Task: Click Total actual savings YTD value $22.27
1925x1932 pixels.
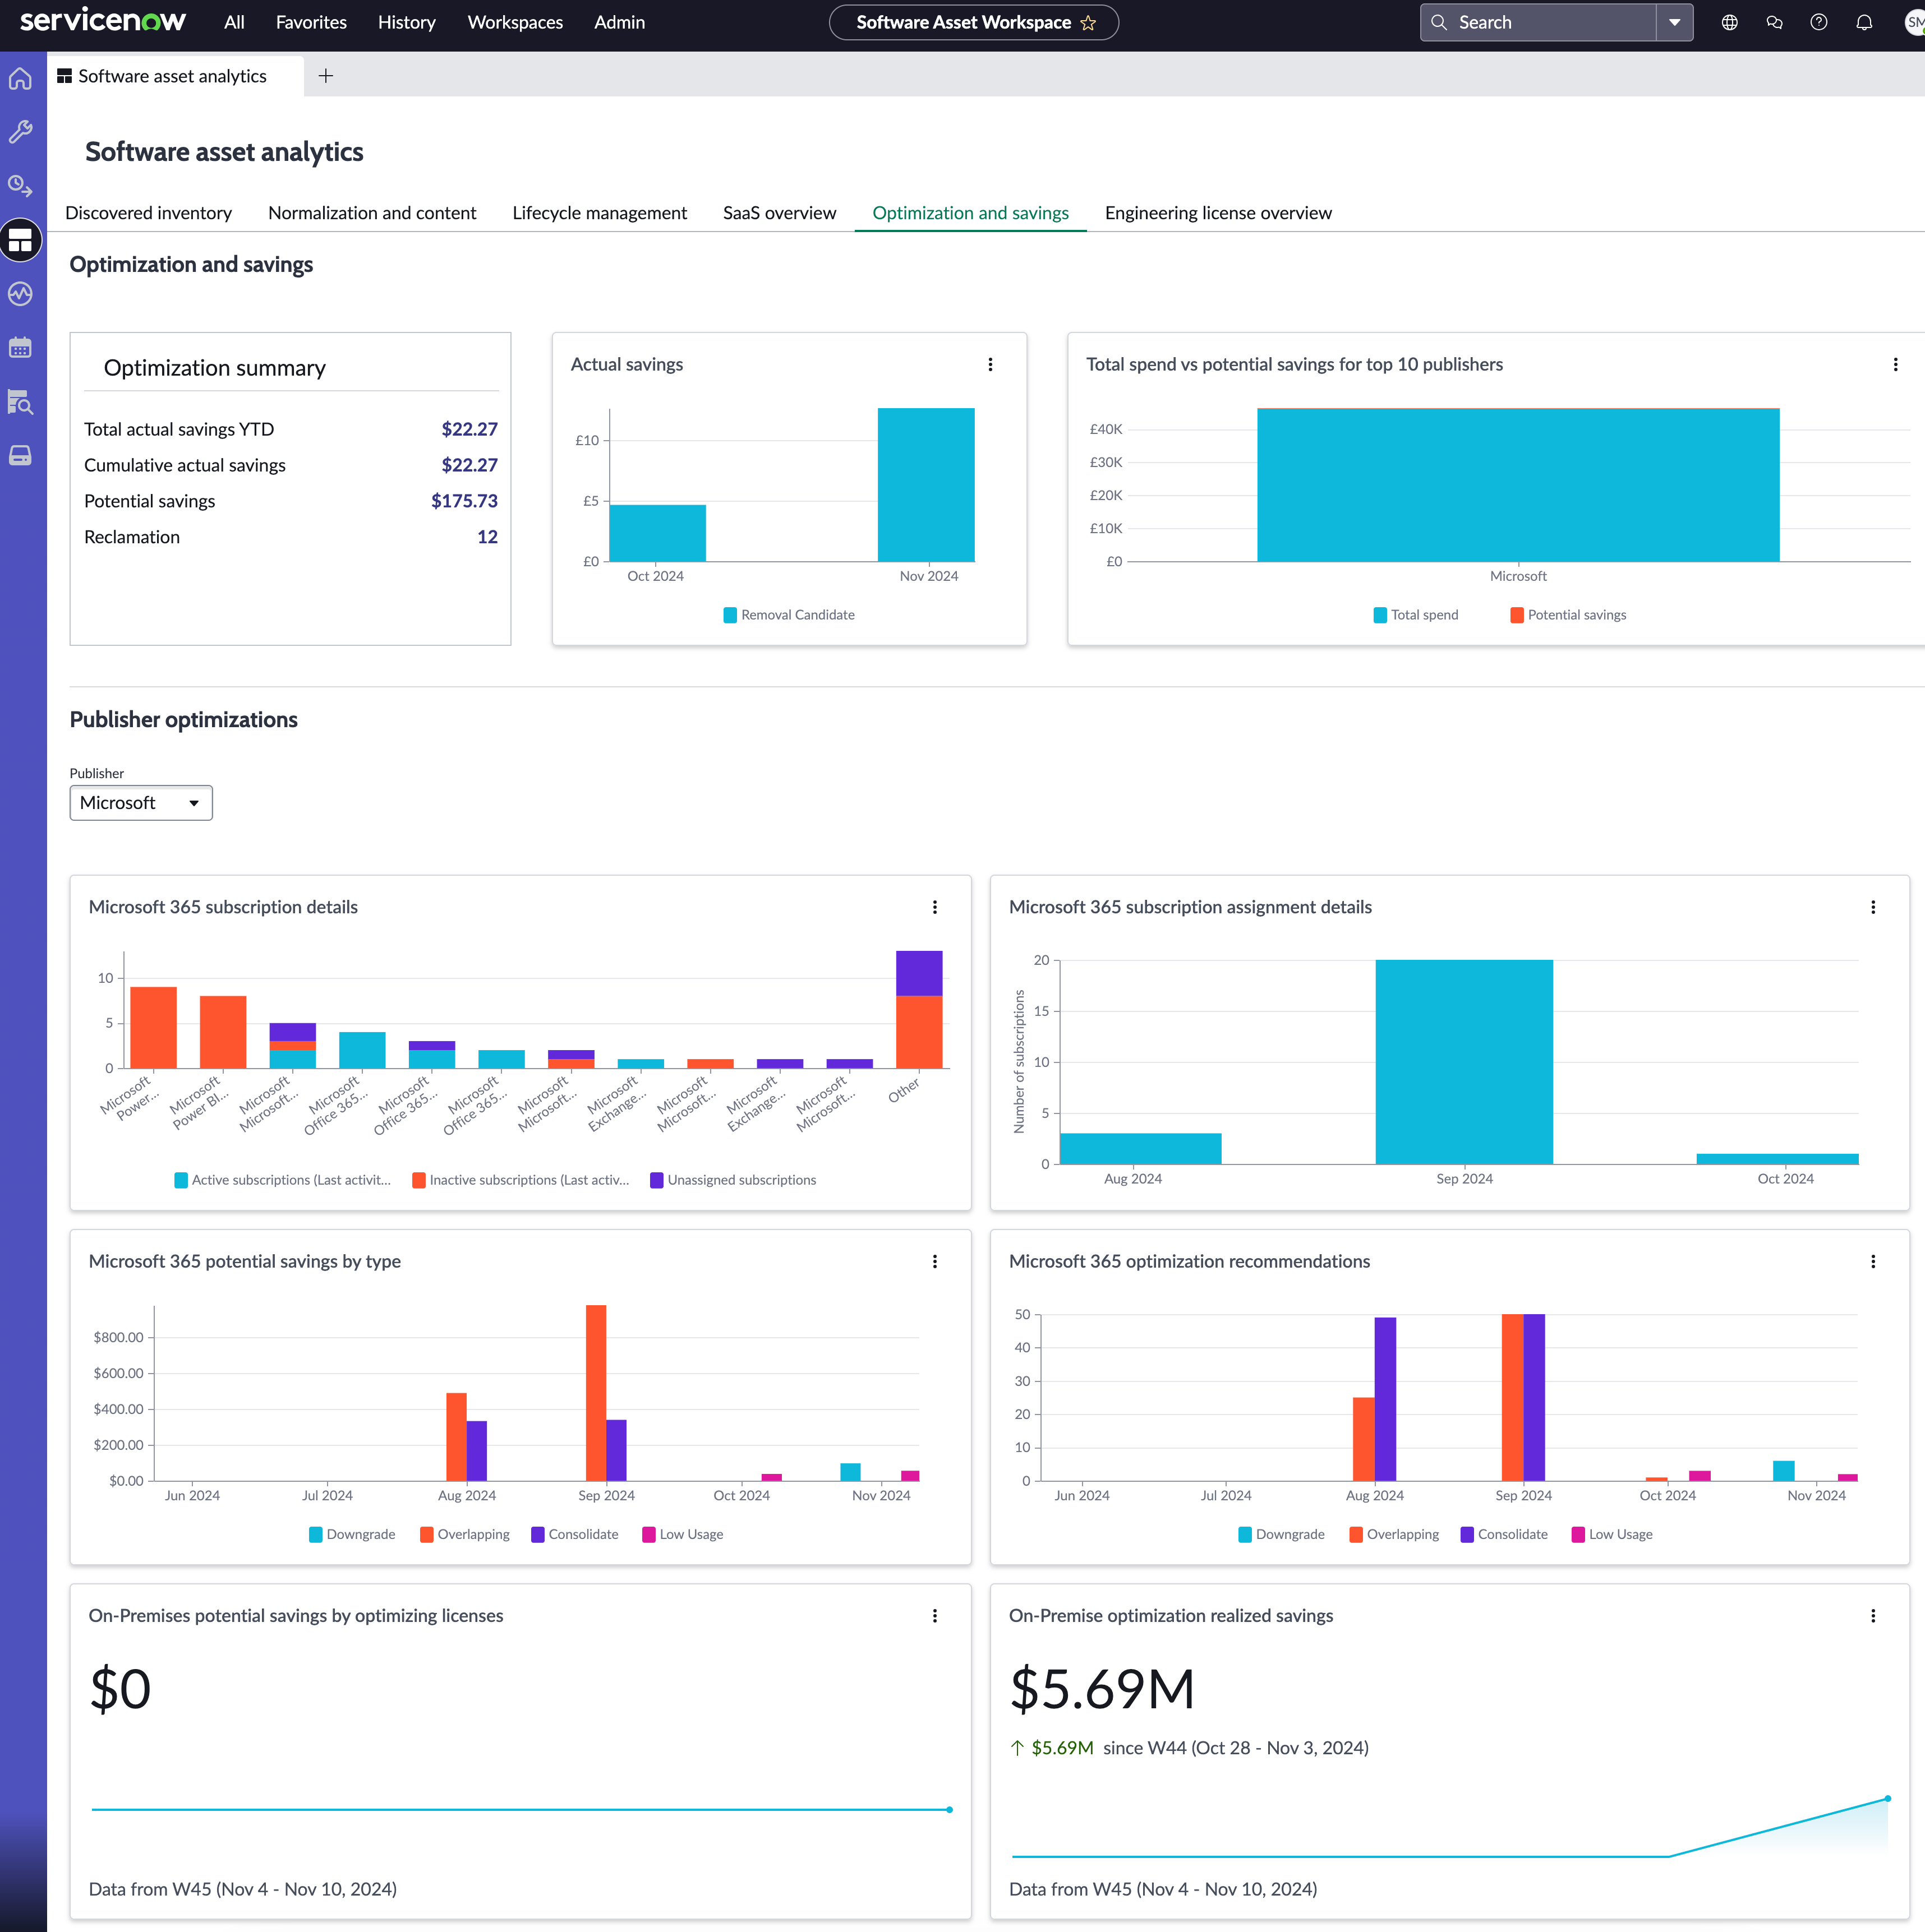Action: pos(469,429)
